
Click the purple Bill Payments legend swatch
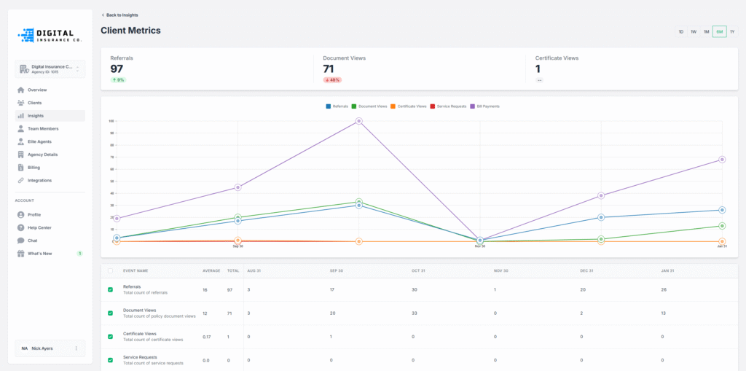click(x=472, y=106)
